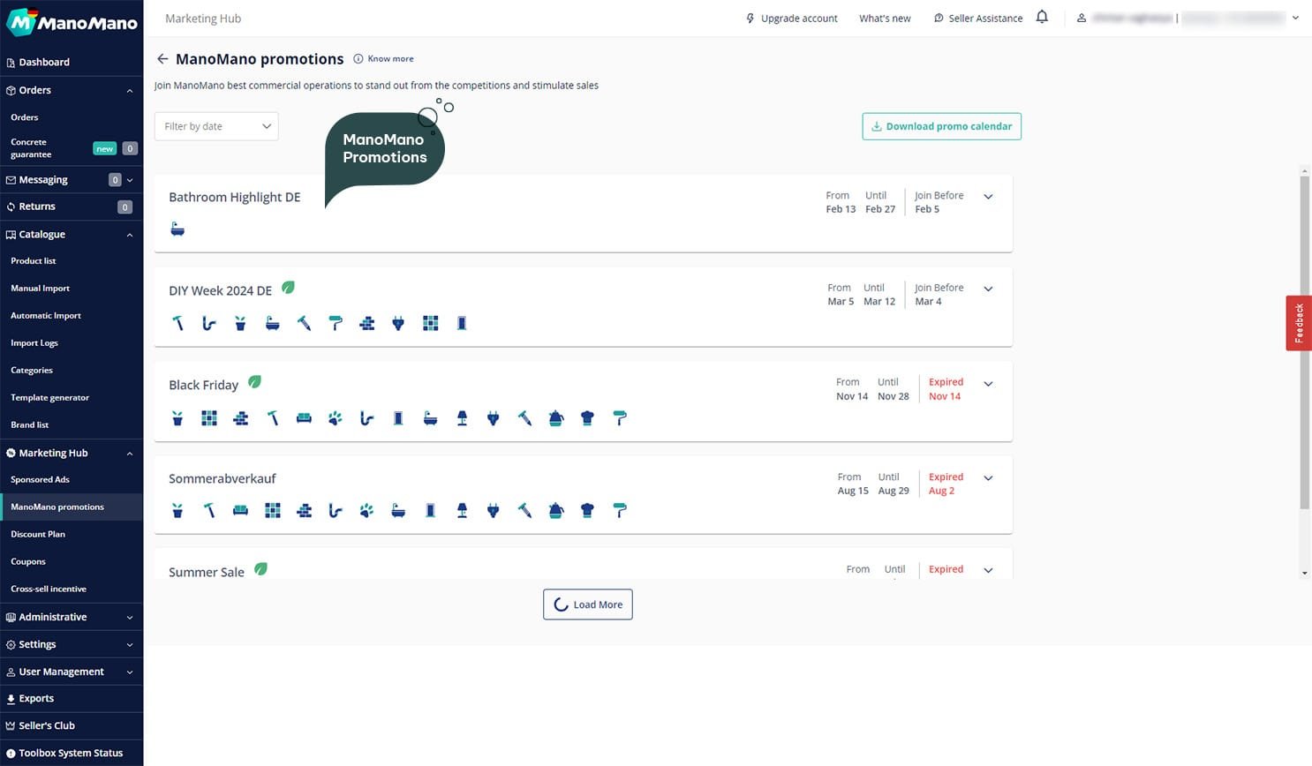Click the back arrow beside ManoMano promotions
1312x766 pixels.
(162, 59)
